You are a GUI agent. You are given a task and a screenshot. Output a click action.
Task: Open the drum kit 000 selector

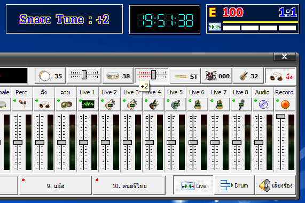click(x=217, y=76)
